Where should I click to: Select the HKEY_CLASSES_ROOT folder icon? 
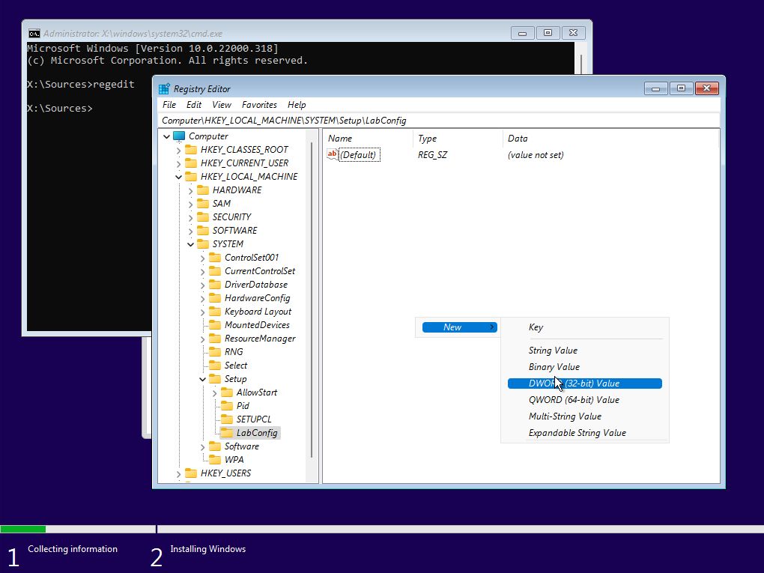(x=191, y=150)
